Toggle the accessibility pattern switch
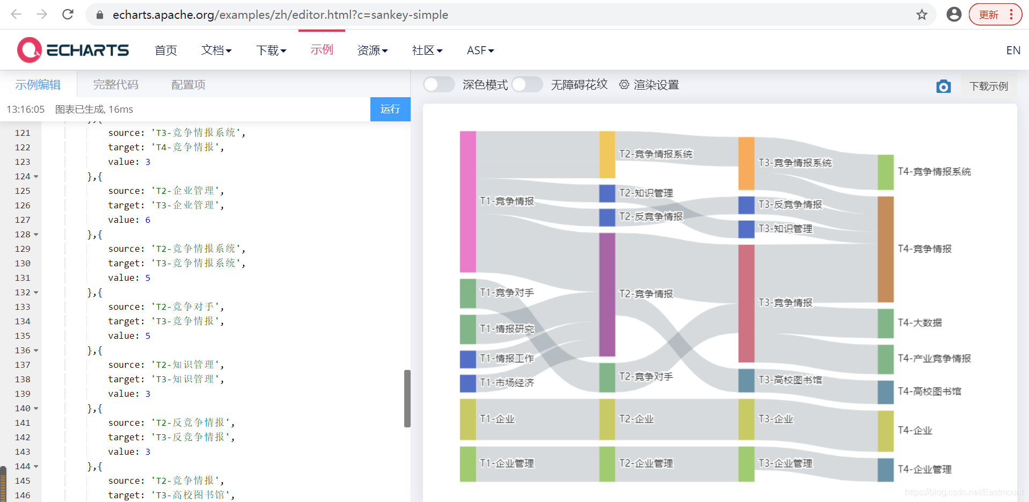Viewport: 1029px width, 502px height. click(527, 84)
